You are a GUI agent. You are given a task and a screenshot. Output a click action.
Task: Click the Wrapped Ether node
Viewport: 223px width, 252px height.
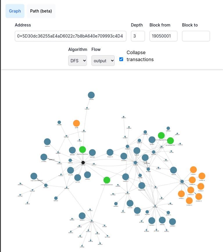[x=142, y=185]
